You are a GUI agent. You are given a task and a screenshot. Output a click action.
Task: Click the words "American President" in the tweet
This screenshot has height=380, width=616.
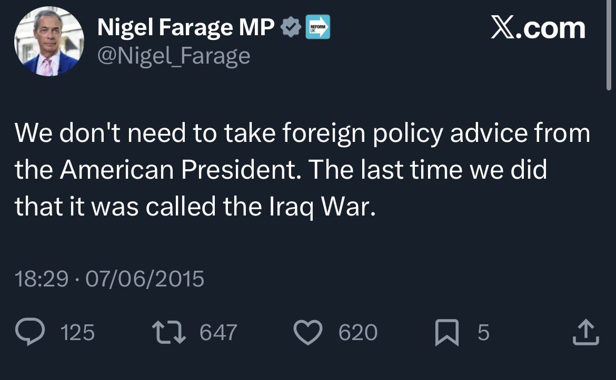179,170
